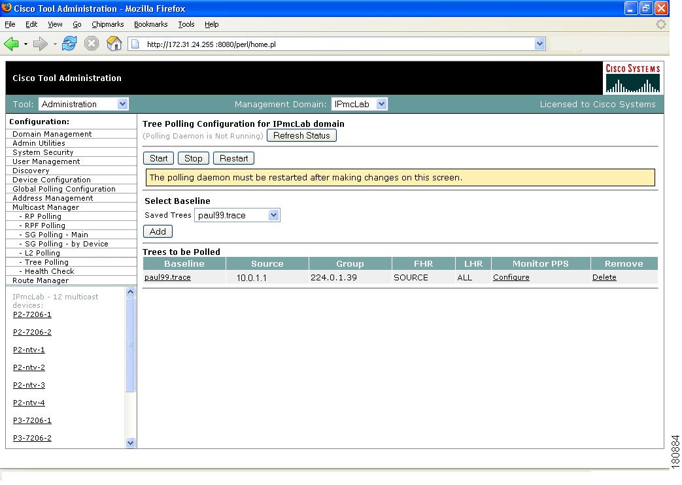
Task: Open RPF Polling configuration
Action: coord(45,226)
